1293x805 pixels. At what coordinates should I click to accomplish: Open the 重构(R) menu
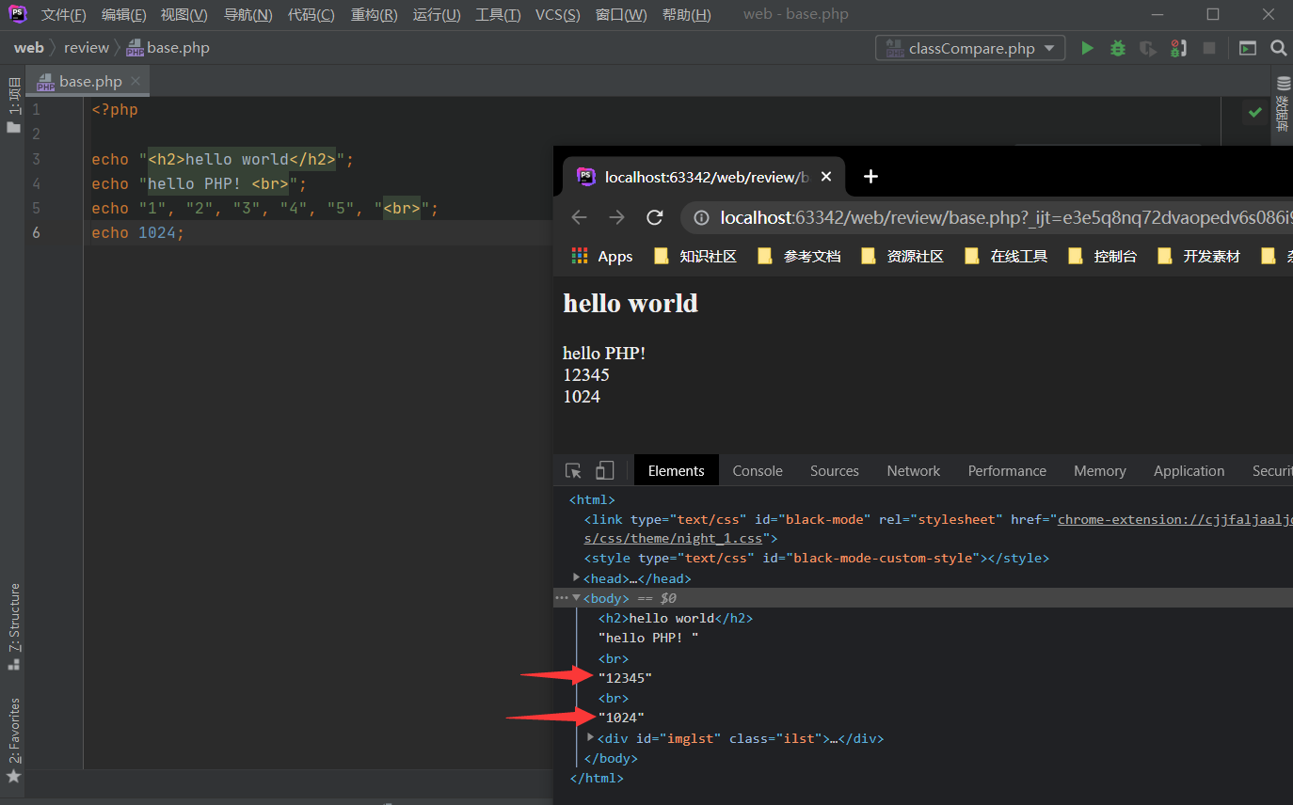pos(374,15)
